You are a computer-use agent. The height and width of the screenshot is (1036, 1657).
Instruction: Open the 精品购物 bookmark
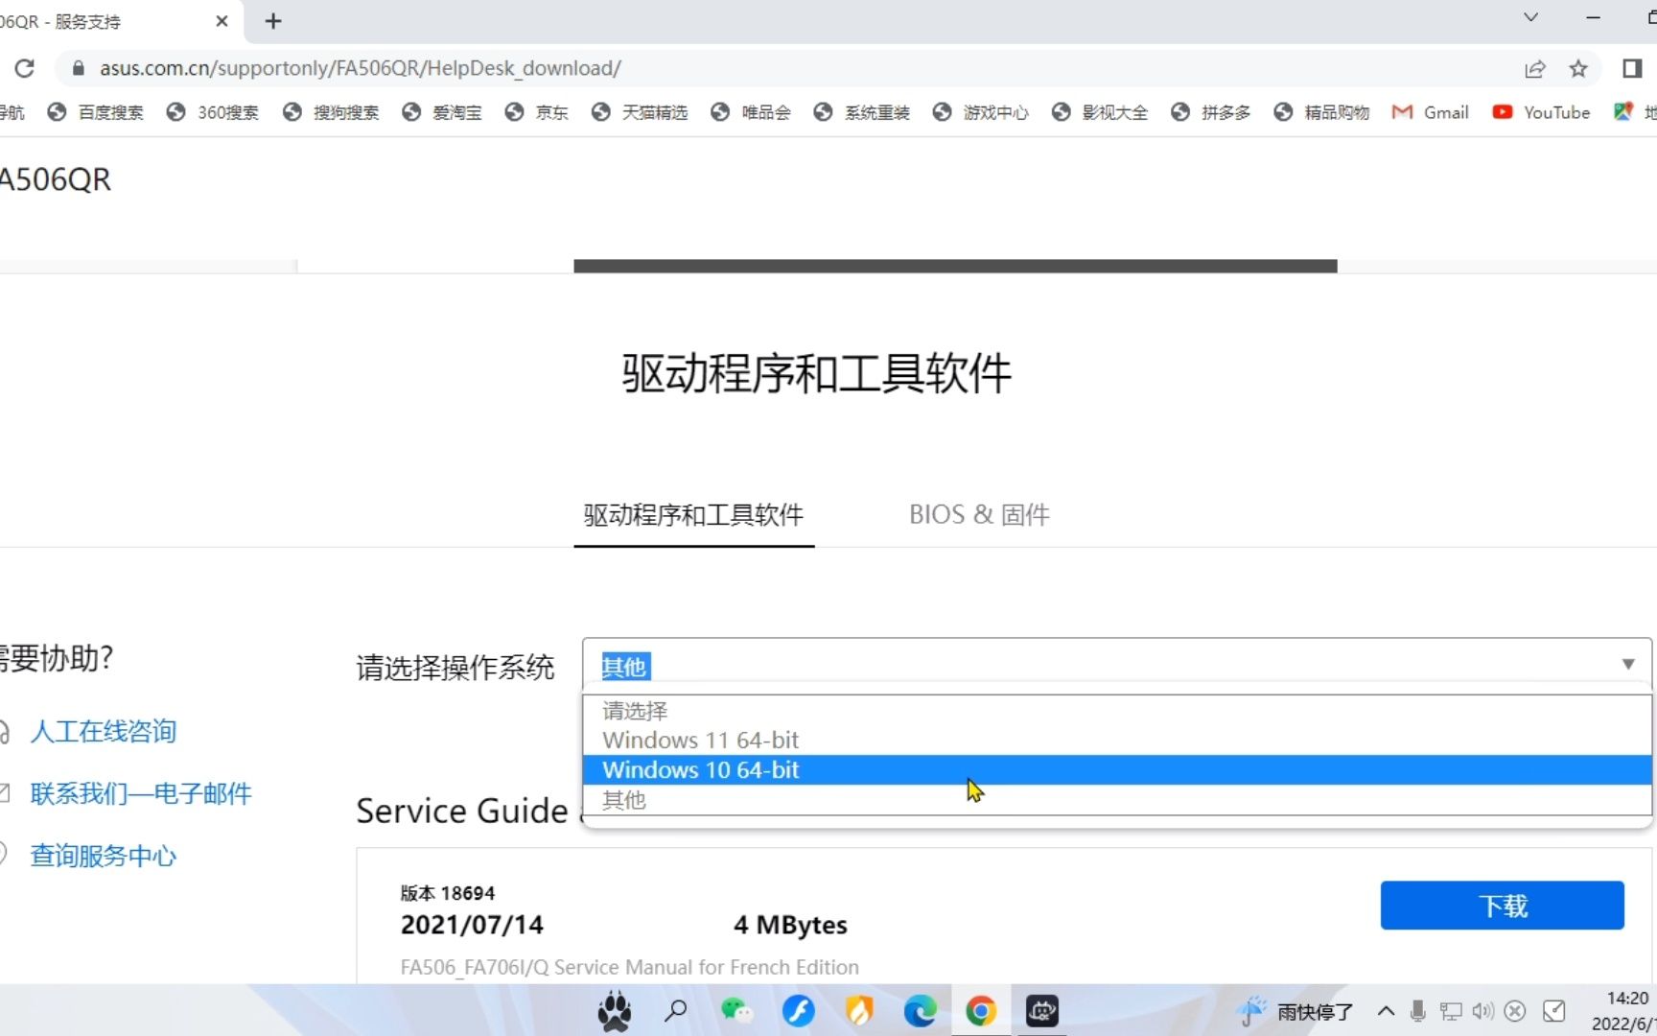(1321, 112)
